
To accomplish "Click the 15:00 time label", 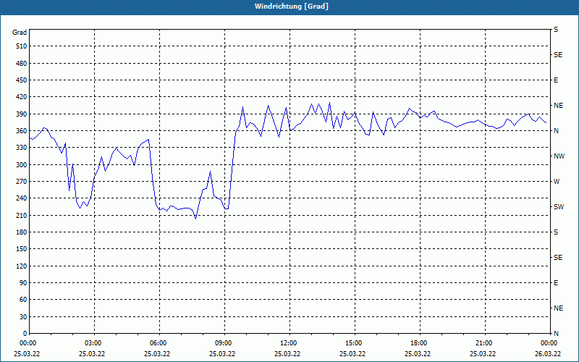I will (x=353, y=343).
